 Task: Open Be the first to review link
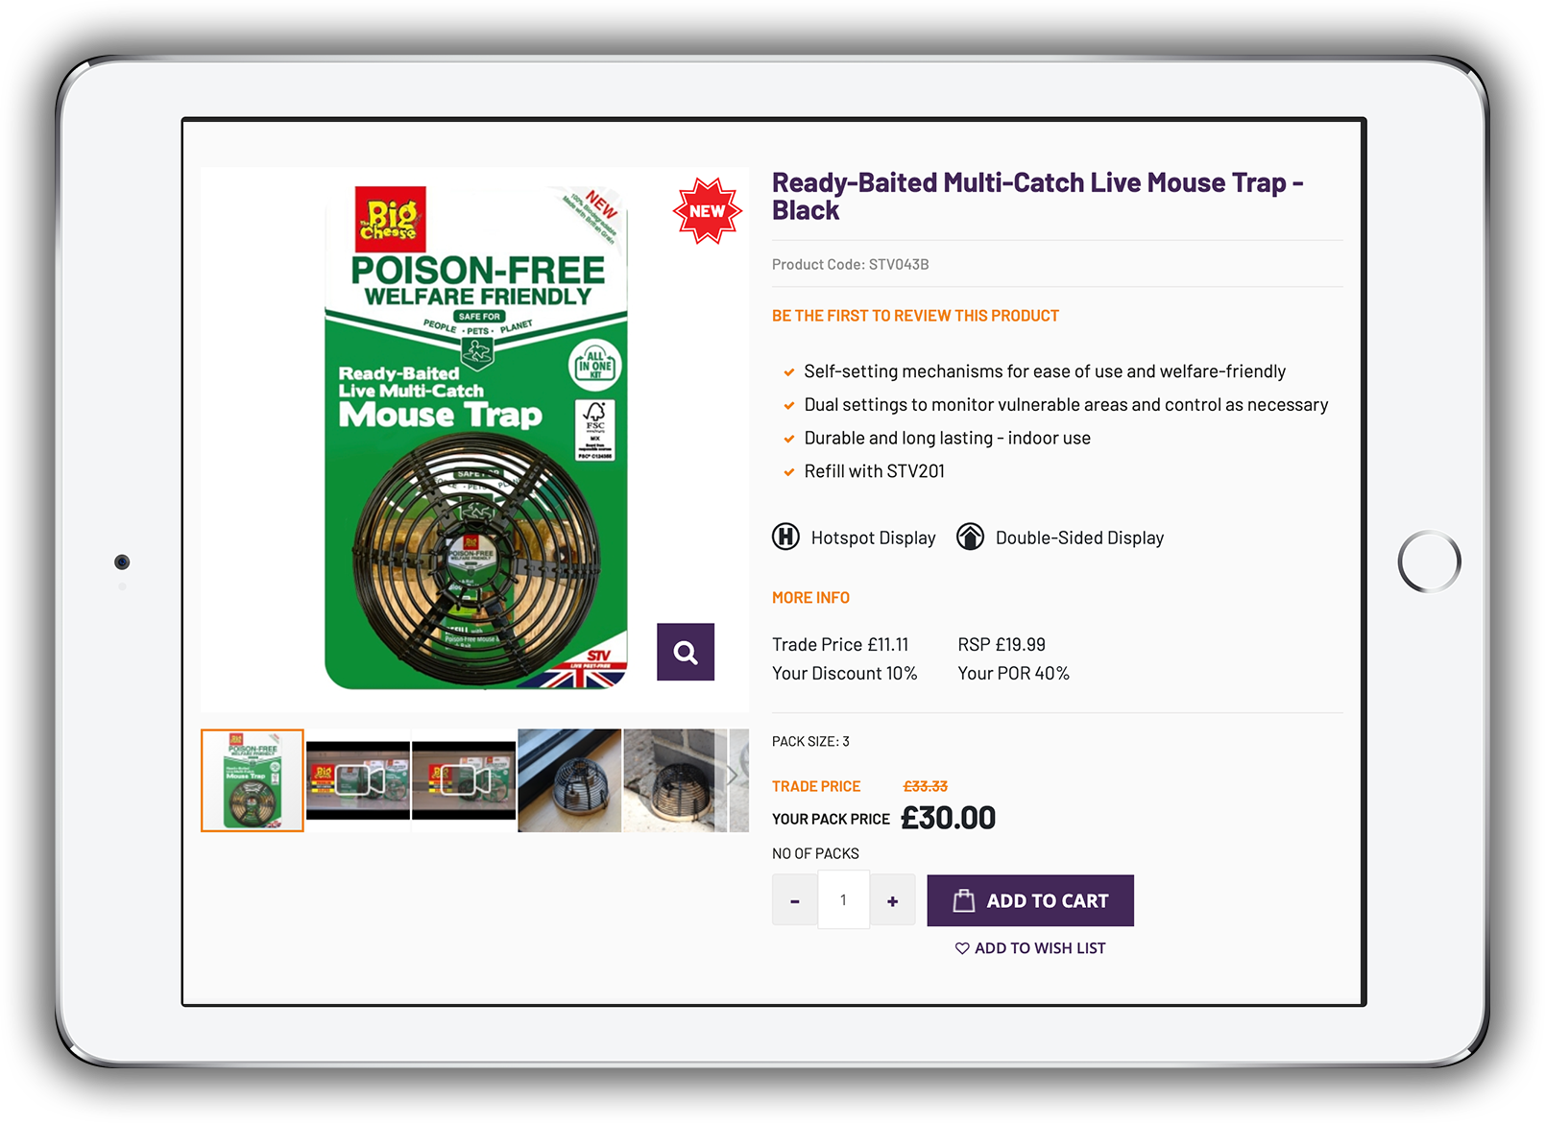click(x=915, y=316)
